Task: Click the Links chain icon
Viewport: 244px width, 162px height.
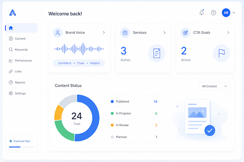Action: point(11,71)
